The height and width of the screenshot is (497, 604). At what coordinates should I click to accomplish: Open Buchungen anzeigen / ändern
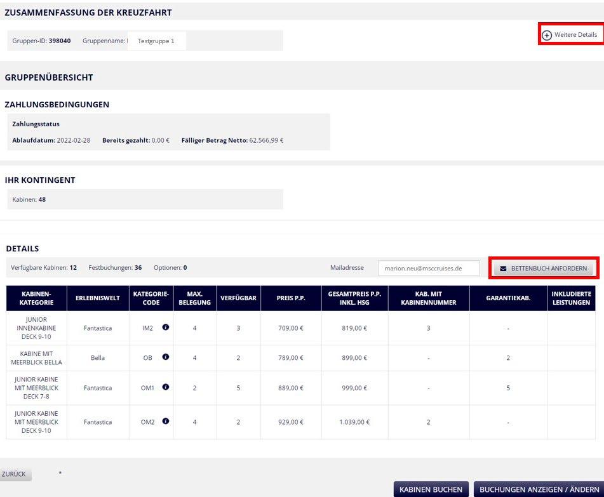537,489
